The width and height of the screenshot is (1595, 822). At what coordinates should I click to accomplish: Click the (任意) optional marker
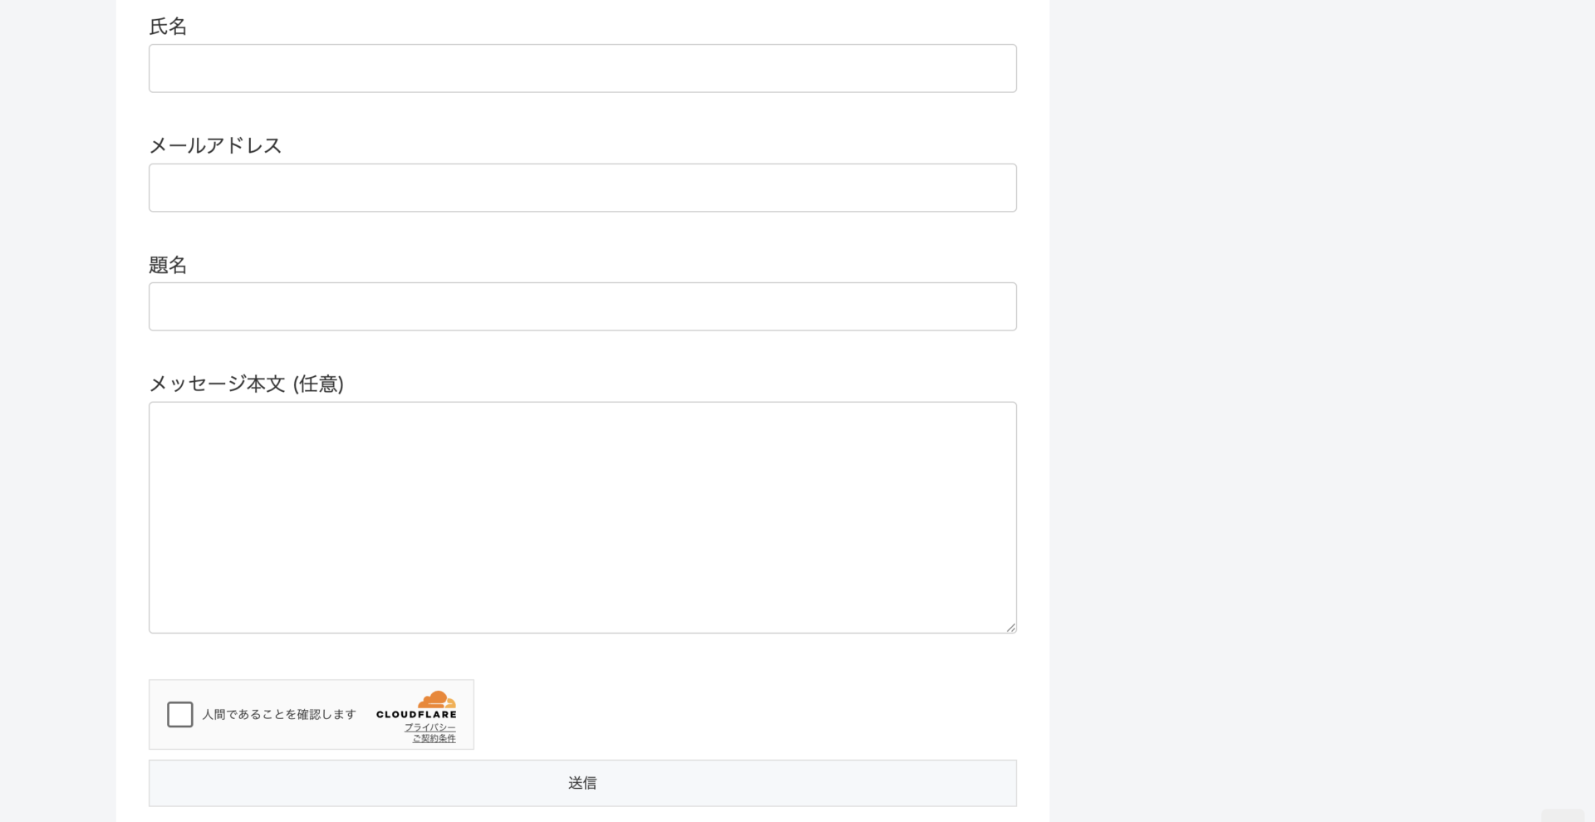click(318, 384)
